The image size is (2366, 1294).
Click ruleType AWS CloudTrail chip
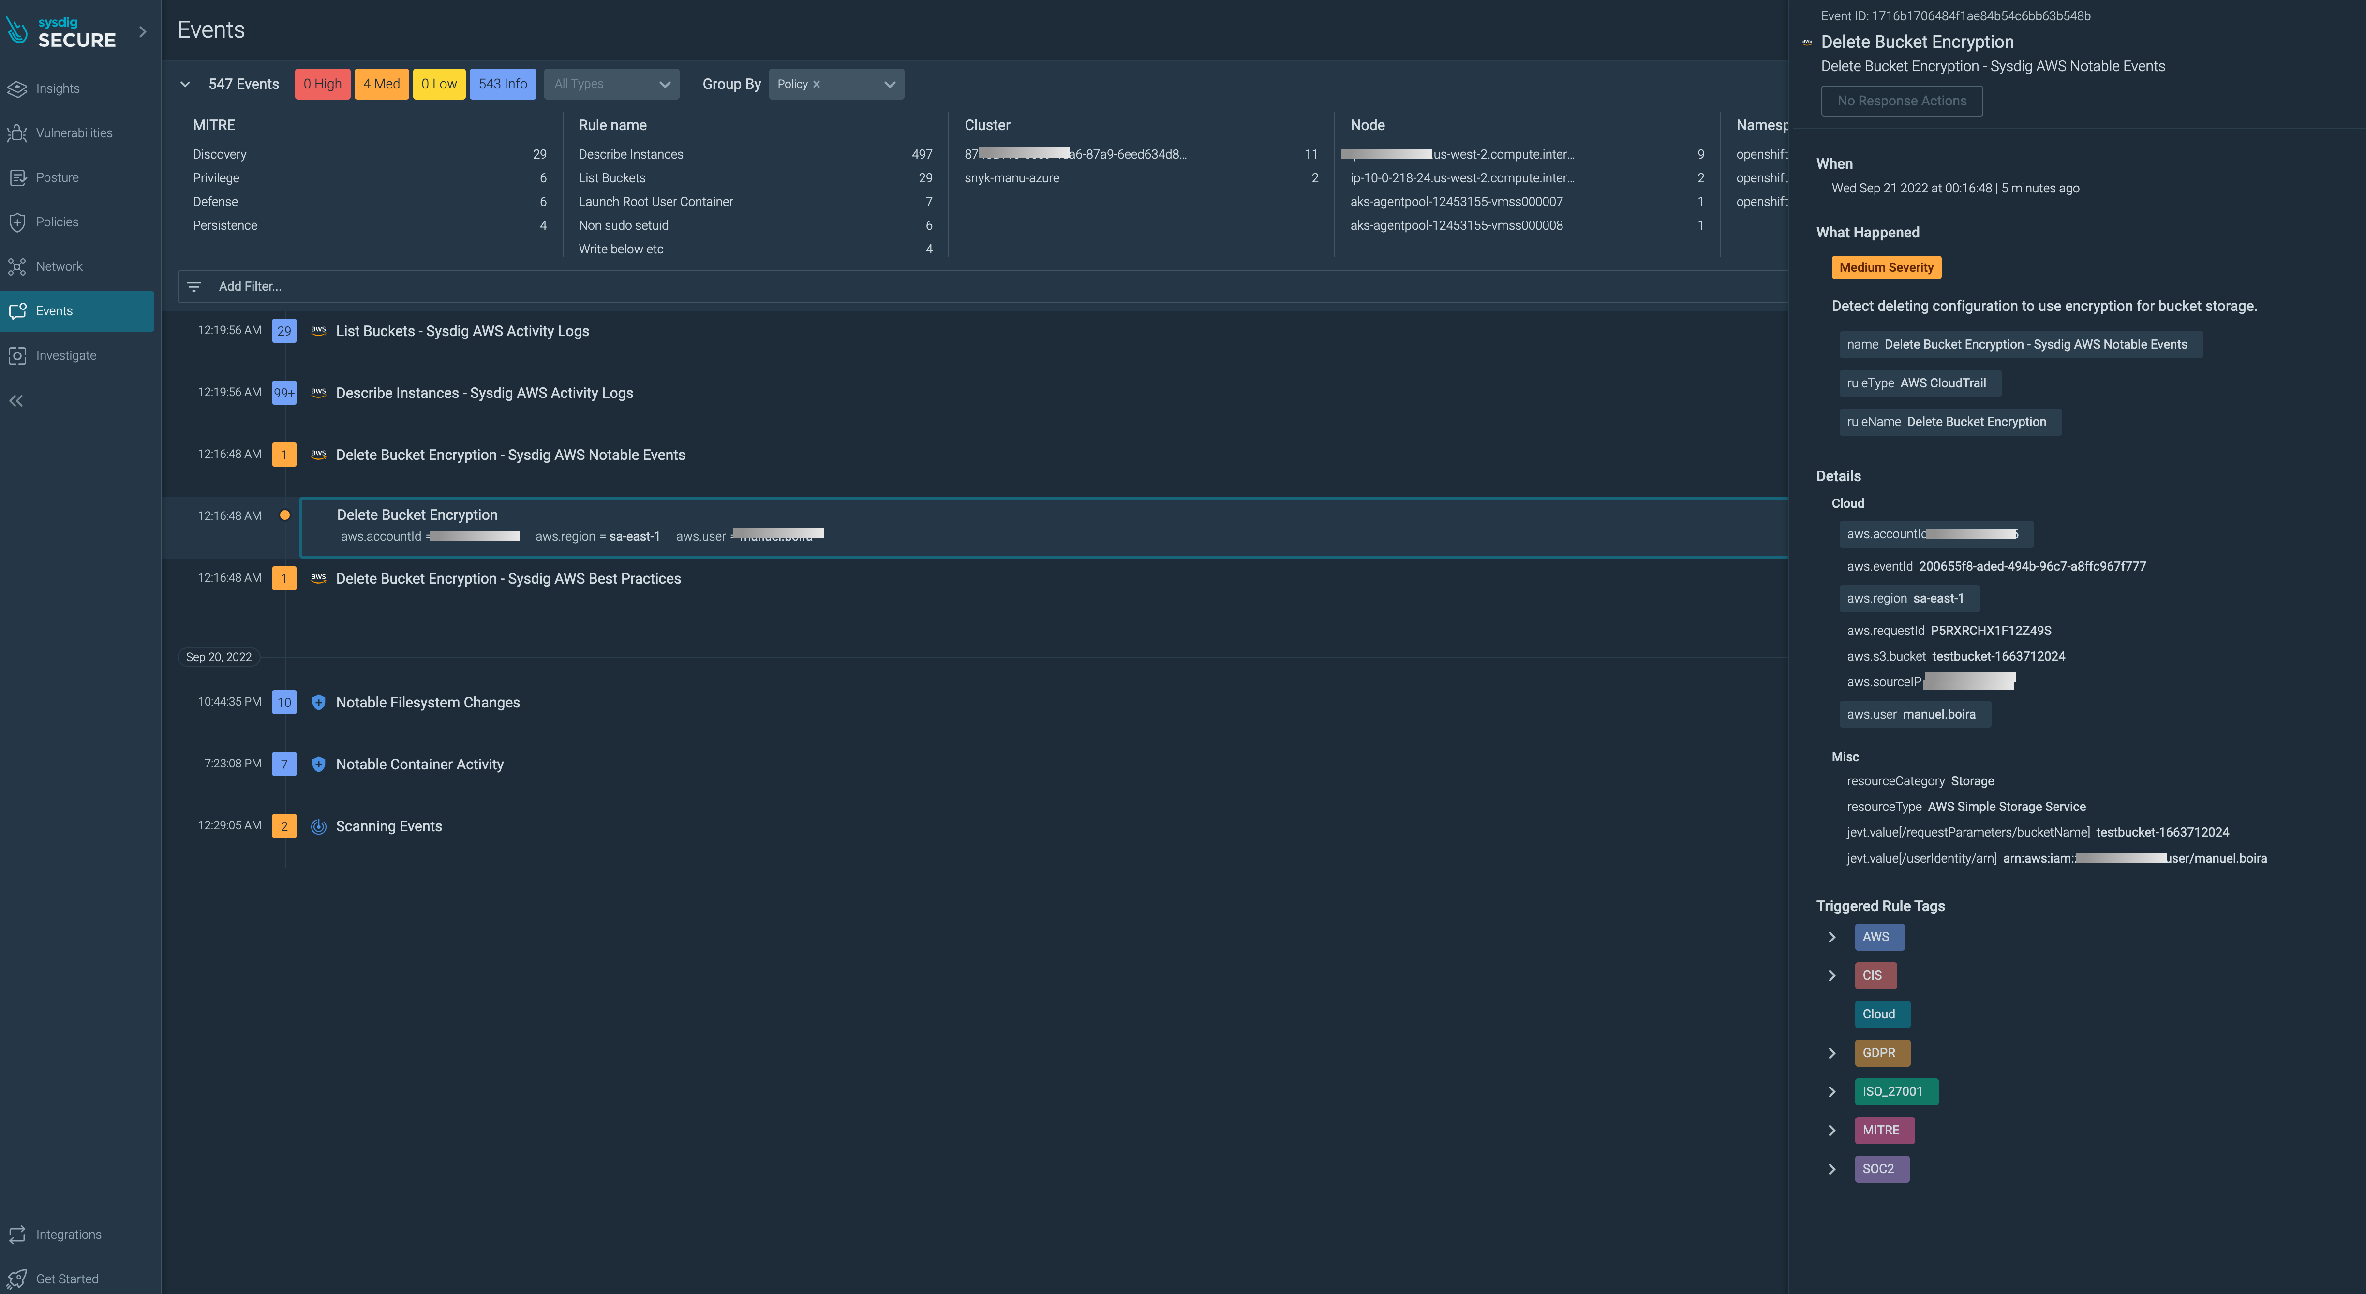pyautogui.click(x=1920, y=383)
